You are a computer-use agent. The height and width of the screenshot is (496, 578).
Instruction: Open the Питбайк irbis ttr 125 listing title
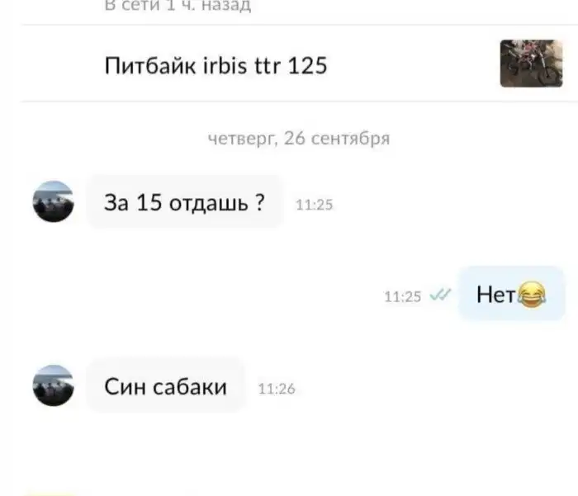pos(216,65)
